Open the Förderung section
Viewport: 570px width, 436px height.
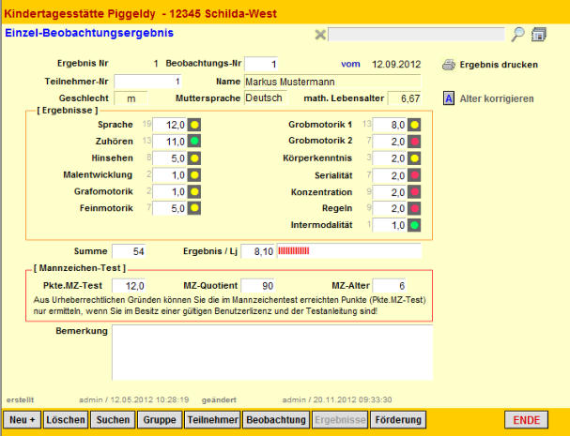398,420
